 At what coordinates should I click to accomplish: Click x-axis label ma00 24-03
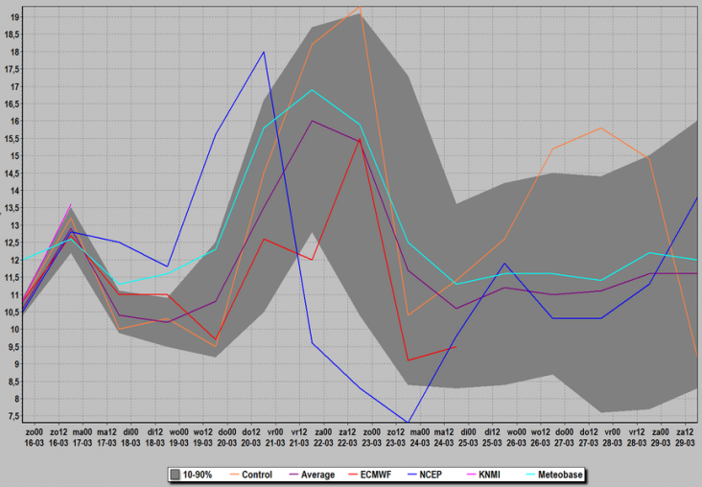(419, 437)
